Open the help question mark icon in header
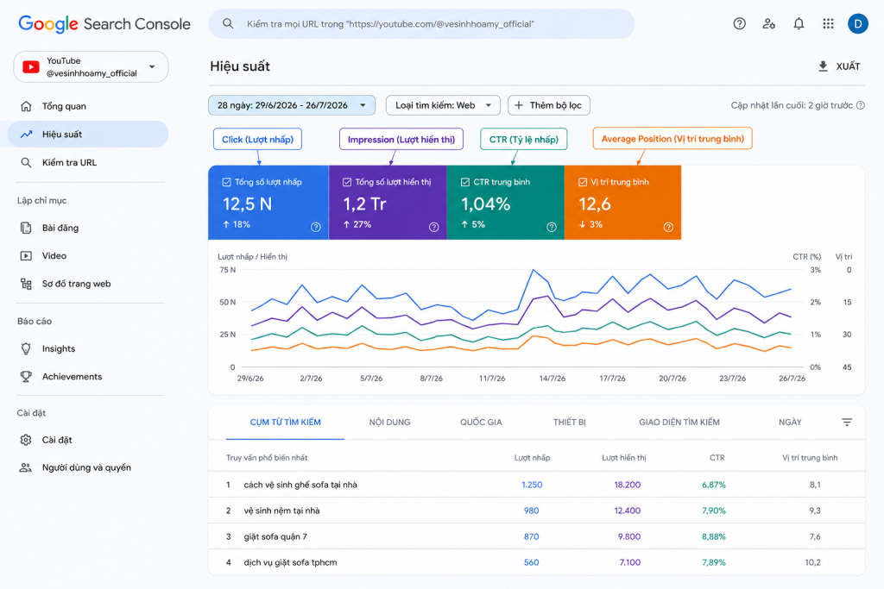 coord(739,23)
